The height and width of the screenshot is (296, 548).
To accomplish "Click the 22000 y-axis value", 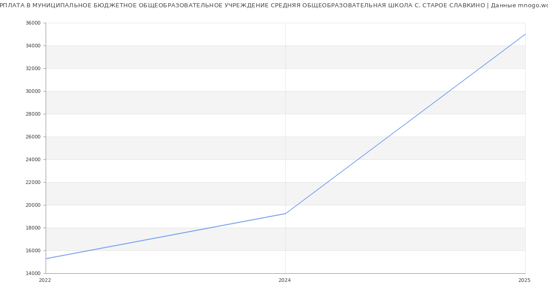I will pyautogui.click(x=33, y=182).
